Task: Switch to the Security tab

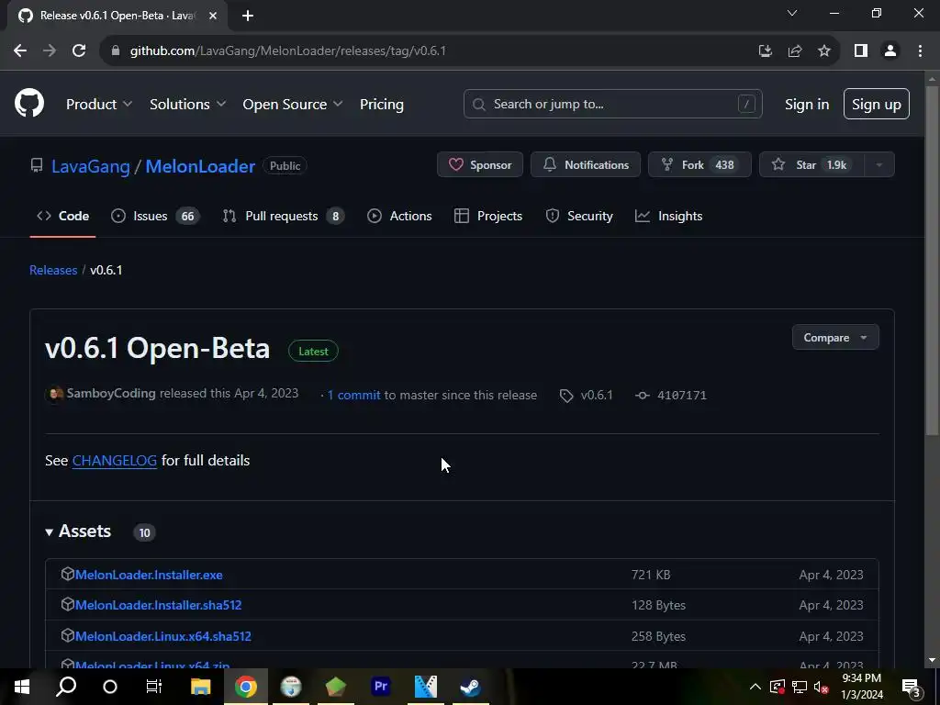Action: [x=579, y=216]
